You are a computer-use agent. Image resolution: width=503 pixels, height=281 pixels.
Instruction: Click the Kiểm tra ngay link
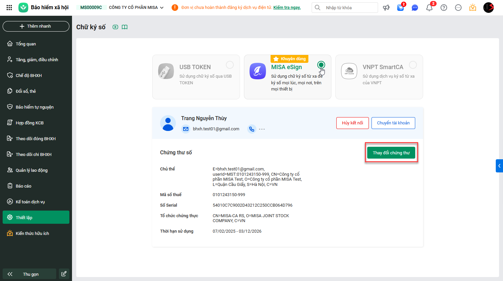[x=287, y=8]
